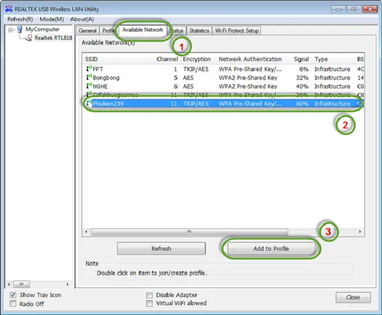Click the Refresh button below network list

tap(161, 249)
